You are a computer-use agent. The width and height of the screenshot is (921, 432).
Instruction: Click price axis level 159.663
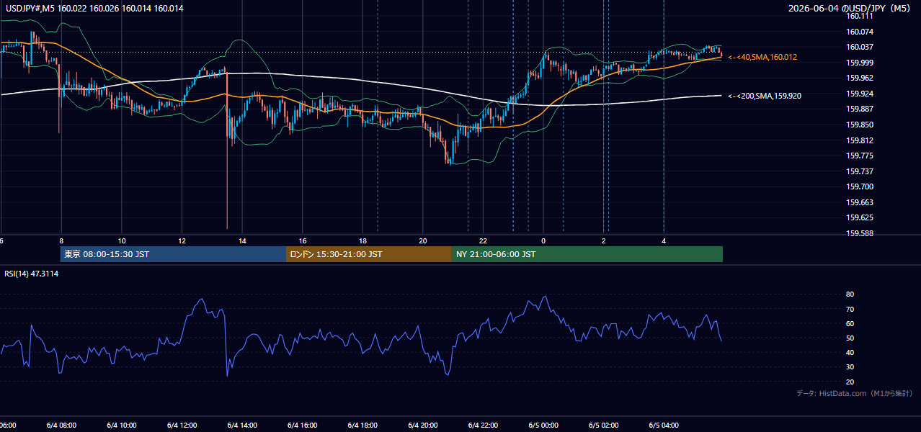860,202
